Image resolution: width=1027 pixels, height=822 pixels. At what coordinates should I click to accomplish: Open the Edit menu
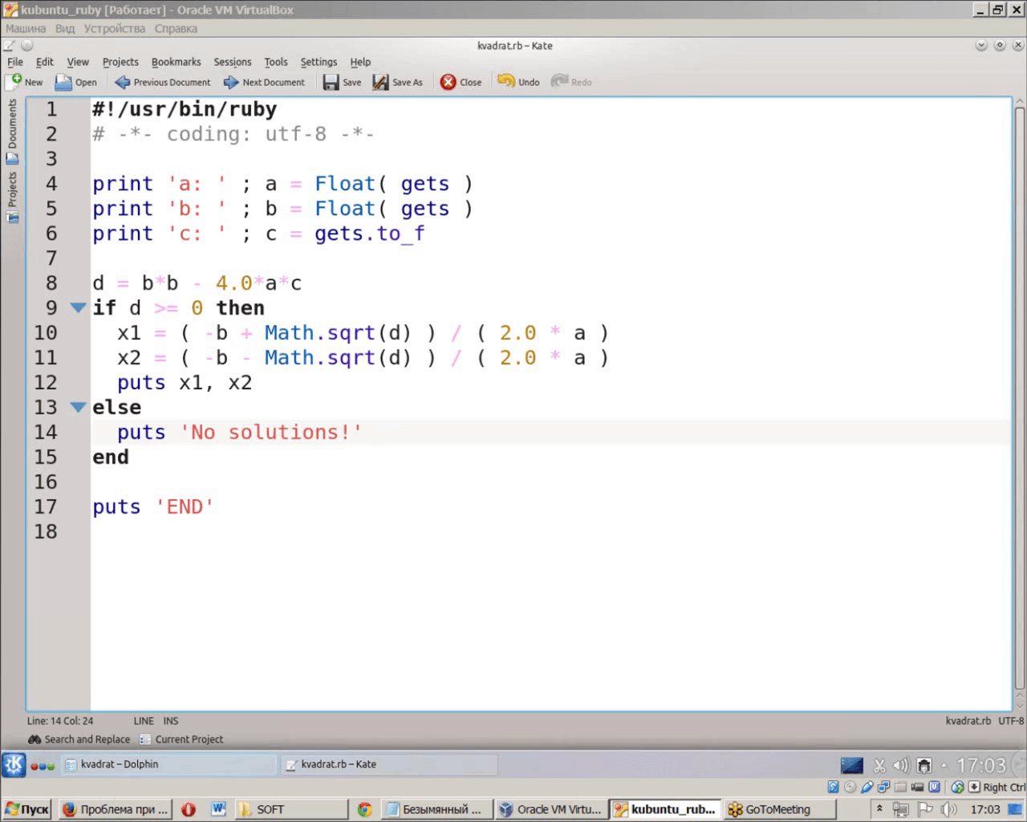pyautogui.click(x=45, y=62)
